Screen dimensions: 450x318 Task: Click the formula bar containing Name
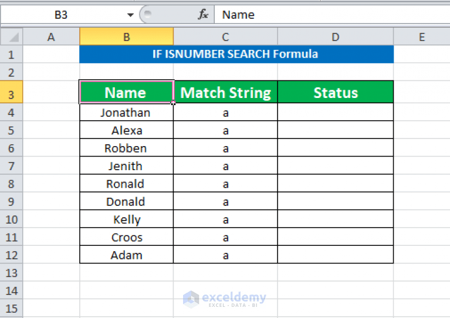pos(331,15)
